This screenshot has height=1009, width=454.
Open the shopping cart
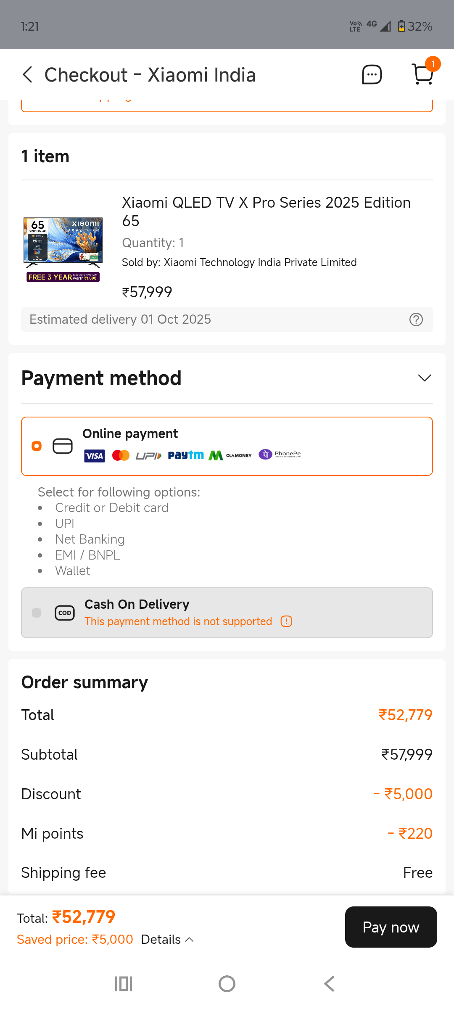[423, 74]
